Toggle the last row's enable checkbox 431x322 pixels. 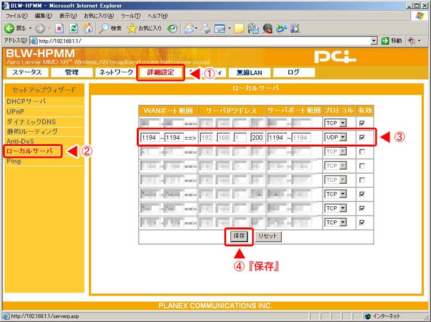tap(362, 222)
